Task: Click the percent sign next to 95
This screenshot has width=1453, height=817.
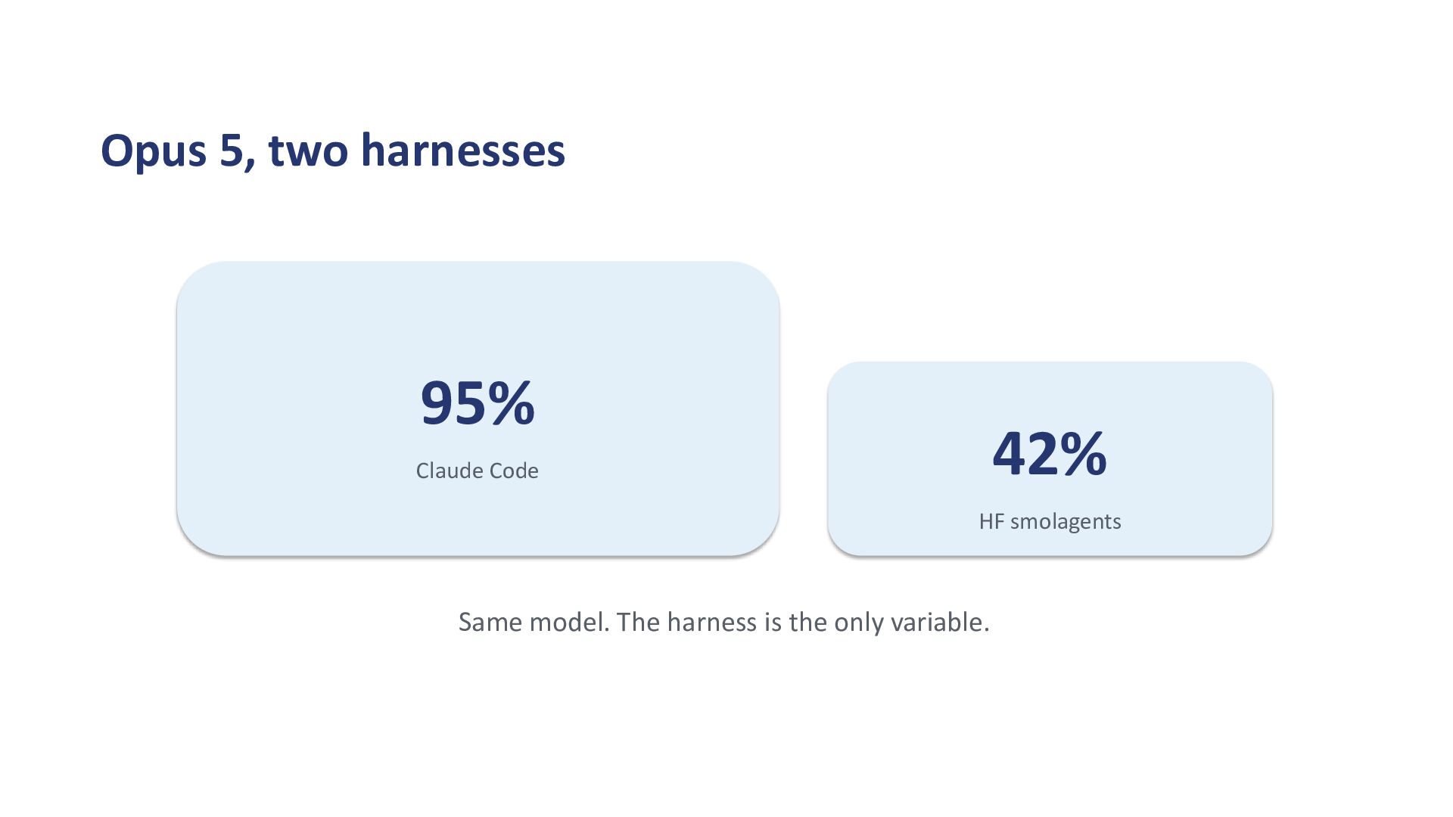Action: point(511,403)
